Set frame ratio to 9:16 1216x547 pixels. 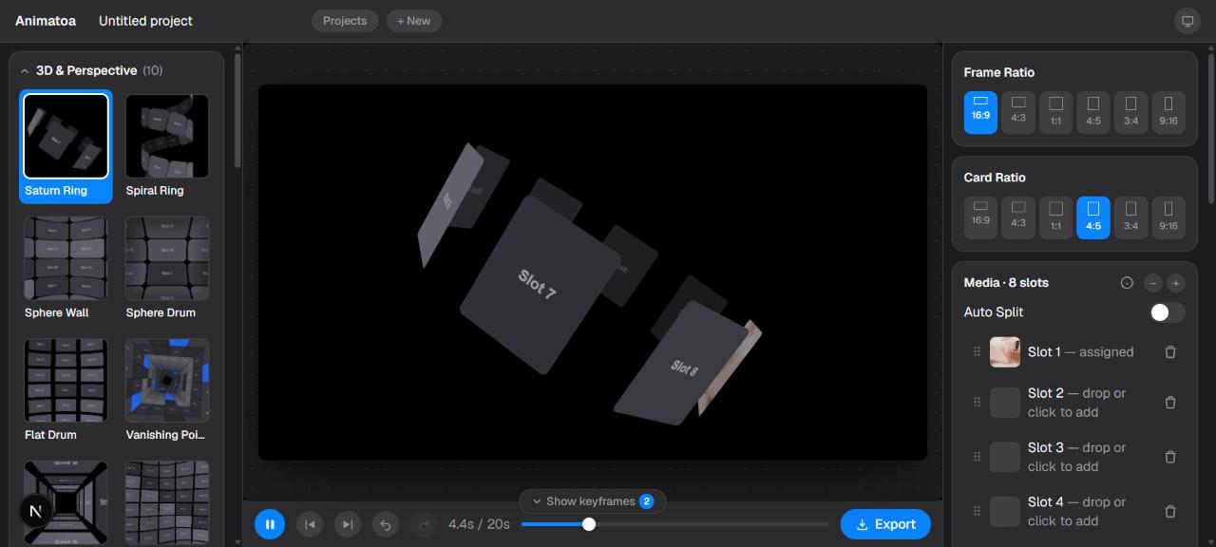(x=1168, y=112)
